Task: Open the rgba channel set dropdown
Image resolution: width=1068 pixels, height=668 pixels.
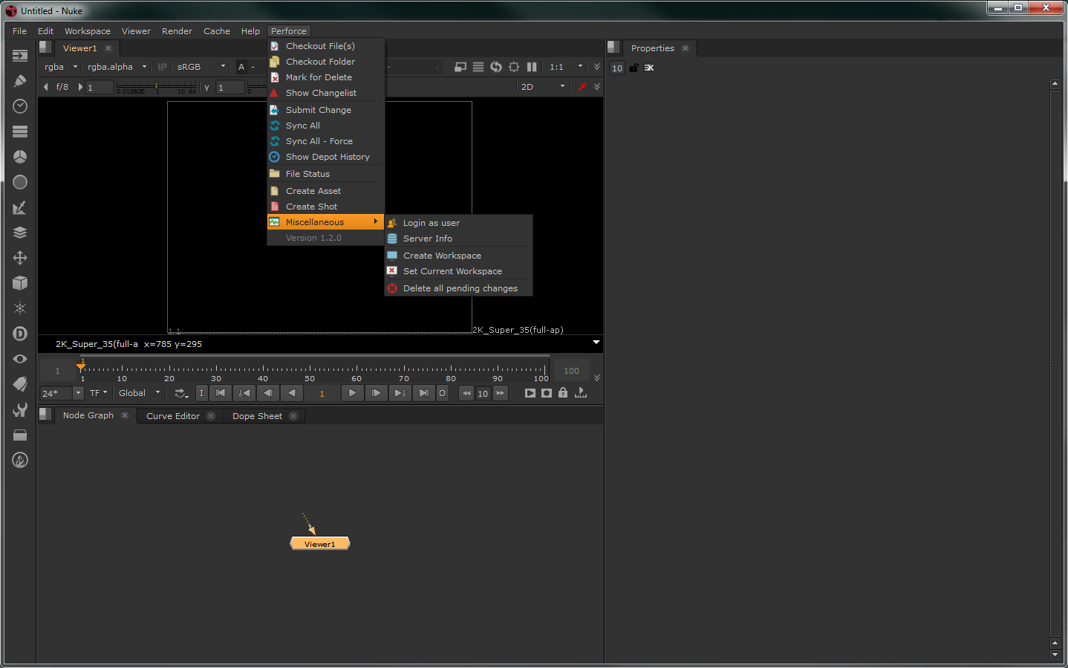Action: [x=60, y=67]
